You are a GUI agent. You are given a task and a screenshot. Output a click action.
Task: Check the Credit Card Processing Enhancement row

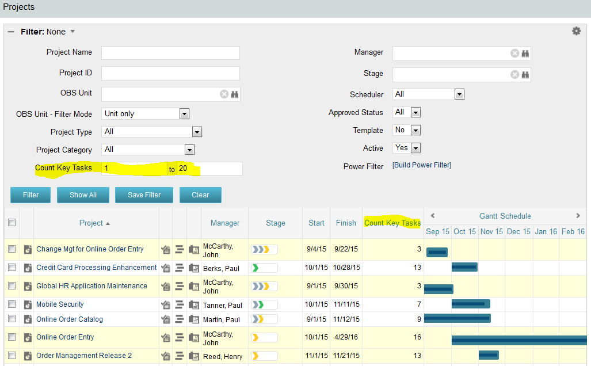point(12,267)
